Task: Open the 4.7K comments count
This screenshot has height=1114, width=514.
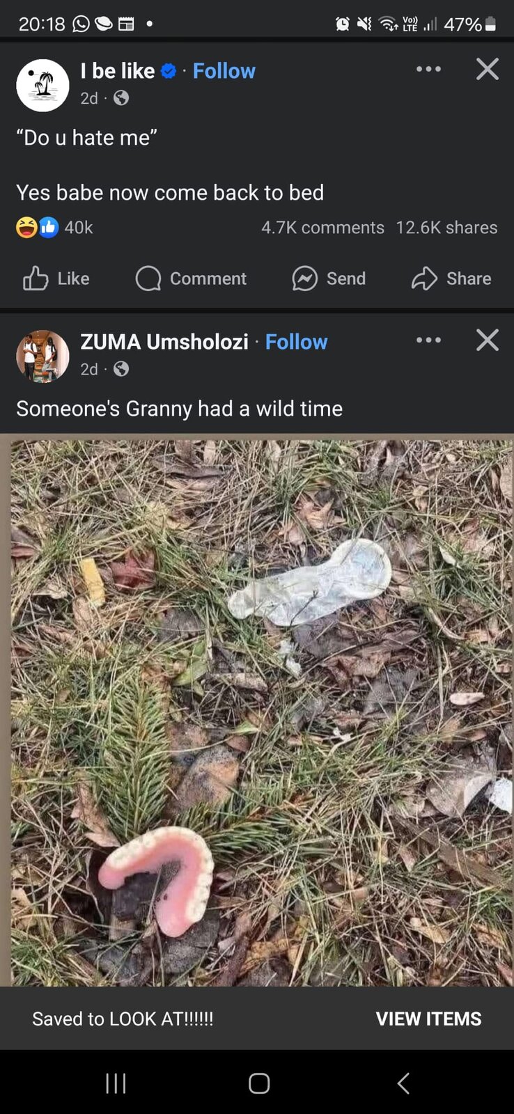Action: tap(322, 228)
